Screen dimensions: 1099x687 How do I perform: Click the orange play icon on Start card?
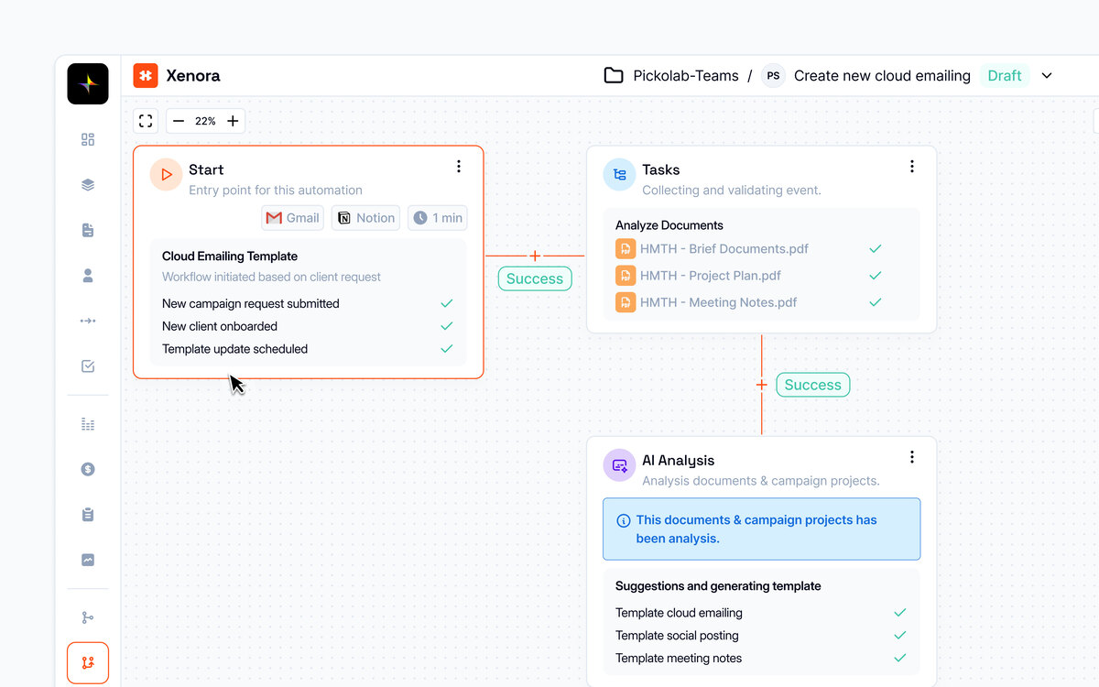(x=166, y=174)
